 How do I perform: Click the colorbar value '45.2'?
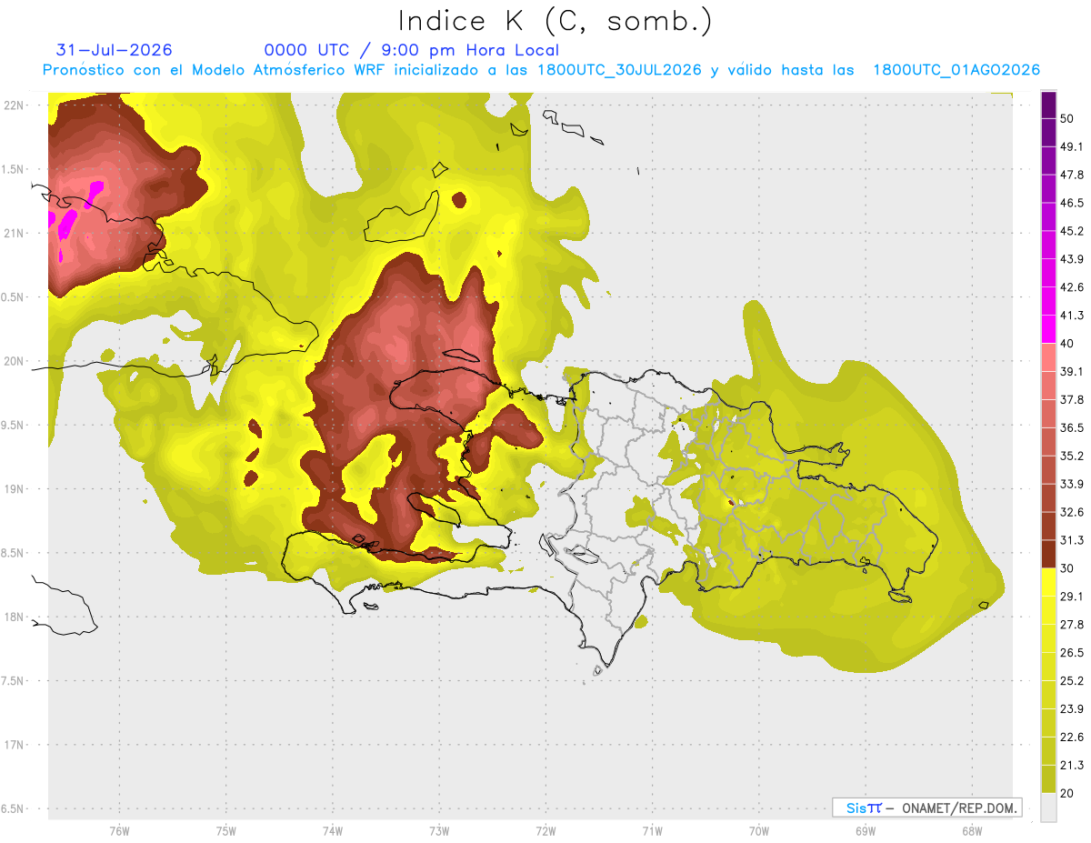(1073, 231)
